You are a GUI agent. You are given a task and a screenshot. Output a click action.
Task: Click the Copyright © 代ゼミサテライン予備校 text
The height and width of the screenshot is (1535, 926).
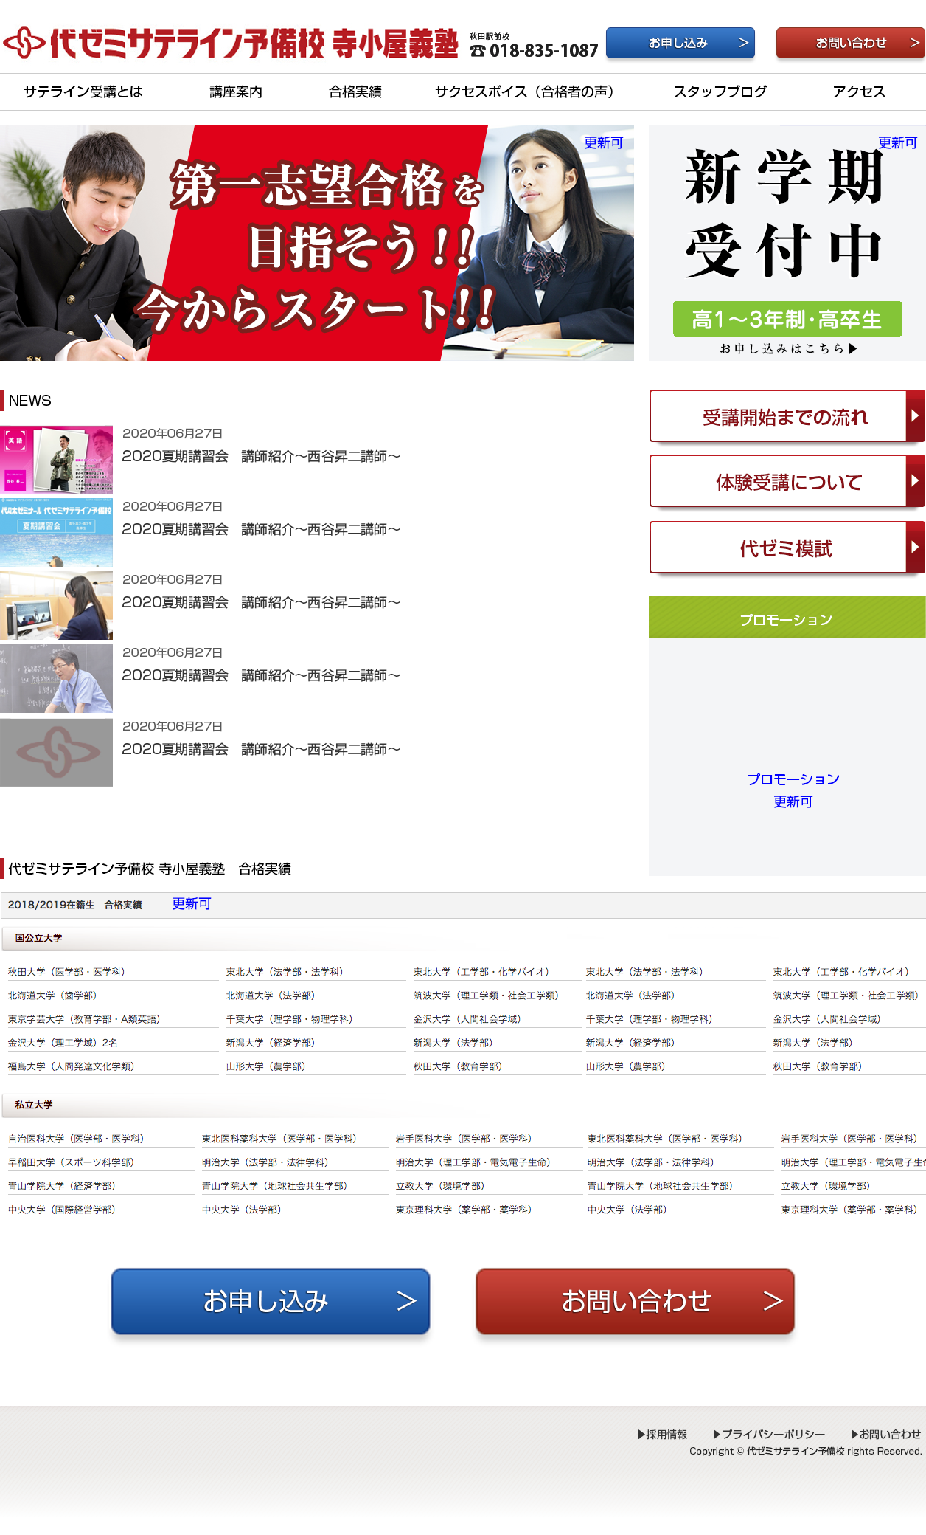(806, 1451)
